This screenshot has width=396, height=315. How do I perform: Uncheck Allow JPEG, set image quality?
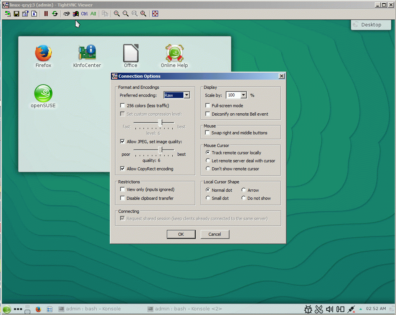tap(122, 141)
